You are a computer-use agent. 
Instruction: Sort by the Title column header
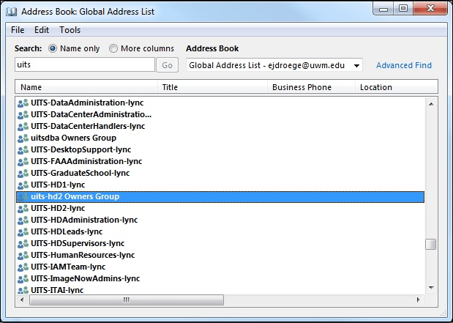point(212,87)
